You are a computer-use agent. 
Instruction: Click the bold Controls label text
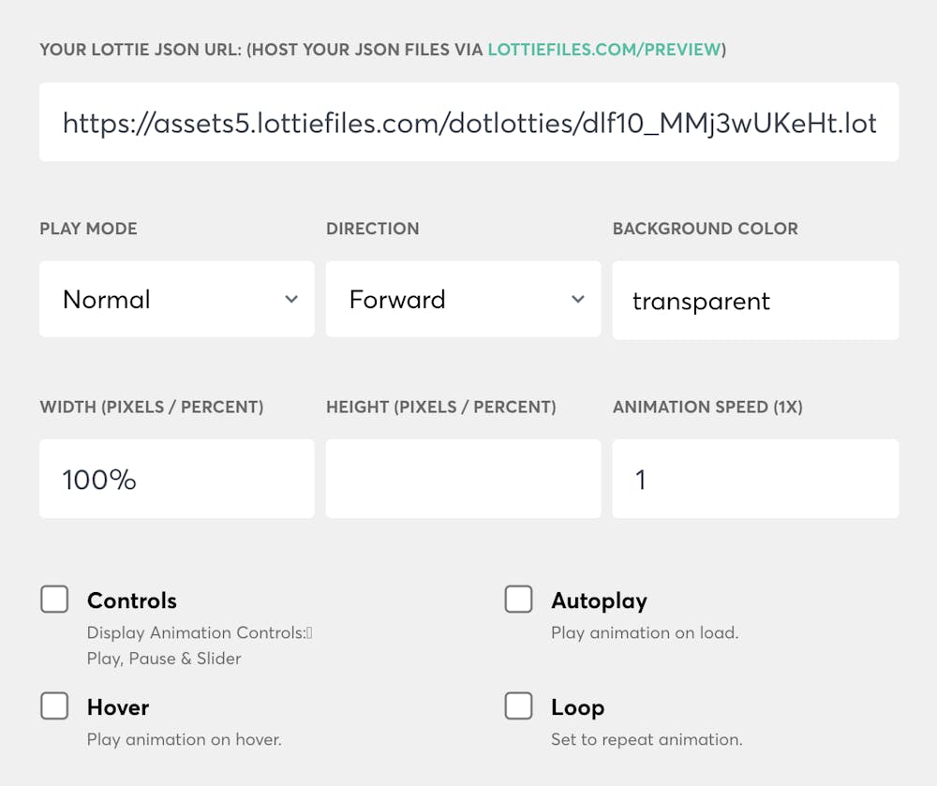pos(132,601)
